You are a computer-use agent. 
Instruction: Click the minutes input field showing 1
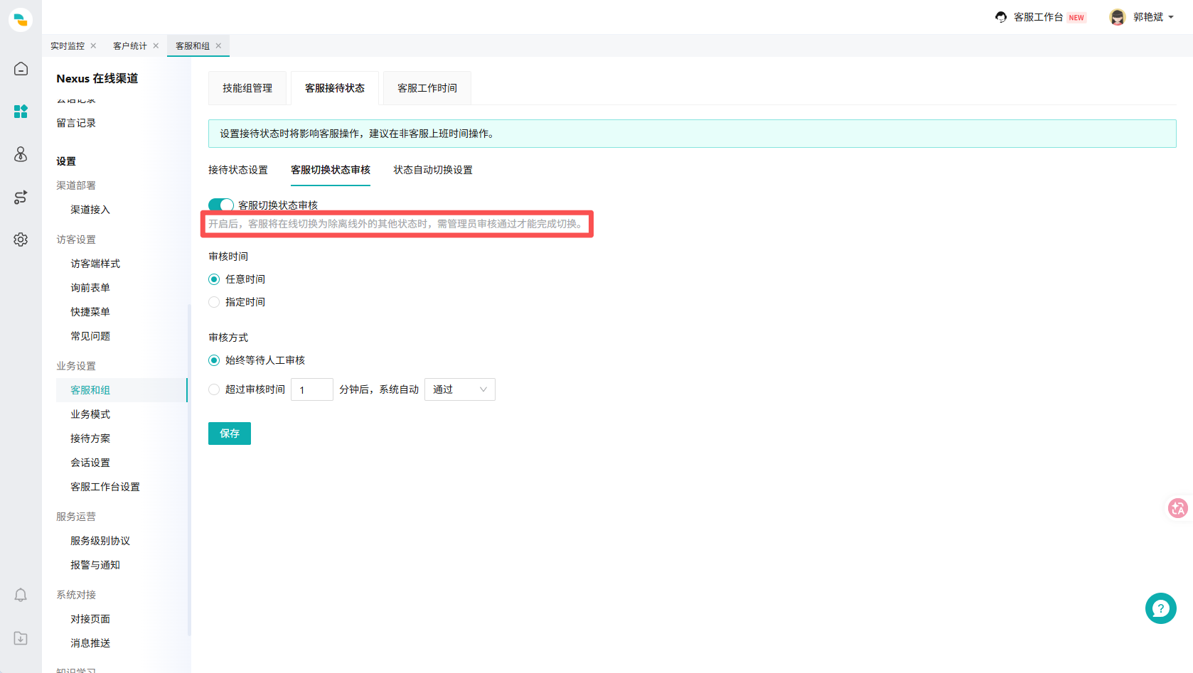point(312,389)
